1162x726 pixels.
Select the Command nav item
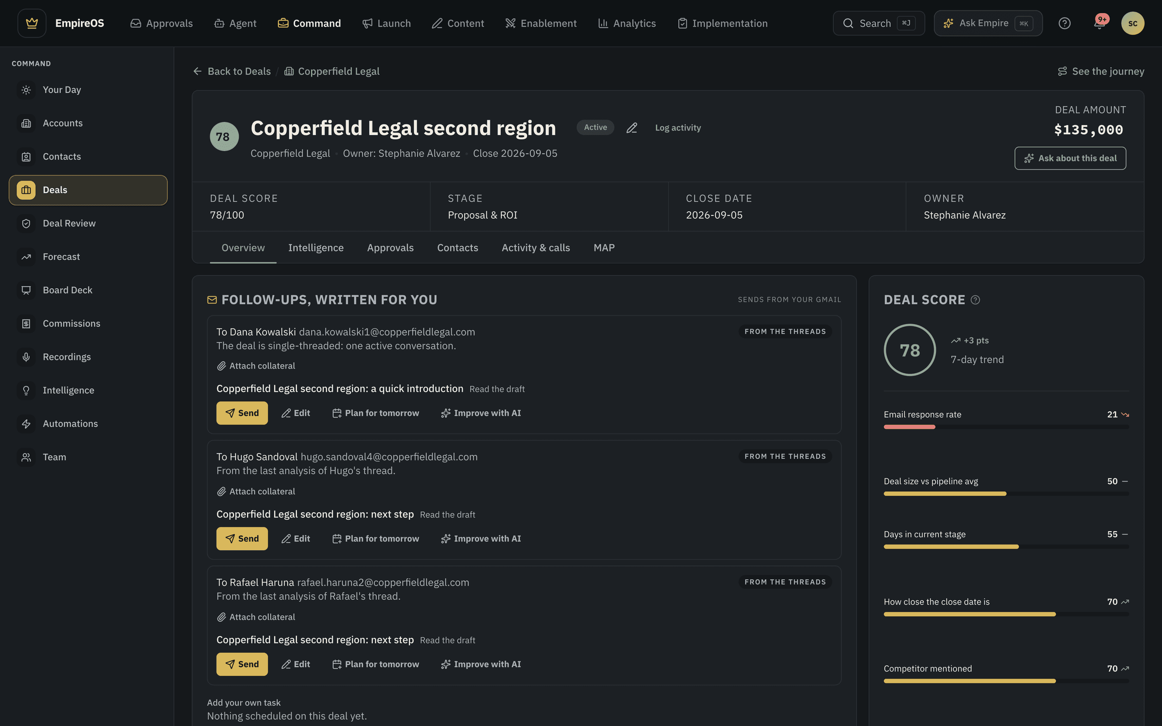pos(309,23)
